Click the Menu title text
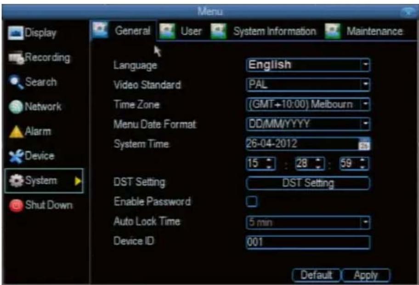 [210, 12]
